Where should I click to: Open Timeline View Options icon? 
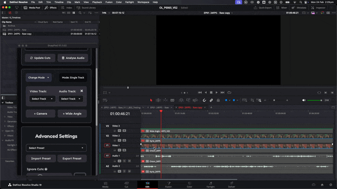(105, 100)
